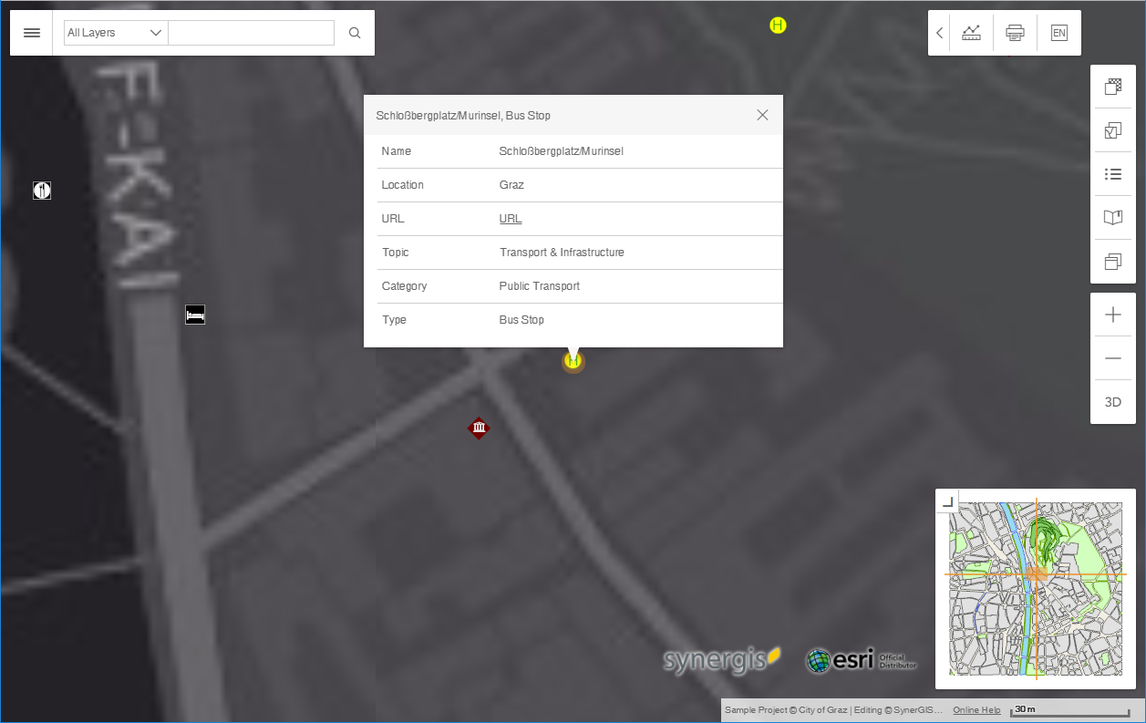Screen dimensions: 1146x723
Task: Open the bookmarks panel
Action: click(1112, 217)
